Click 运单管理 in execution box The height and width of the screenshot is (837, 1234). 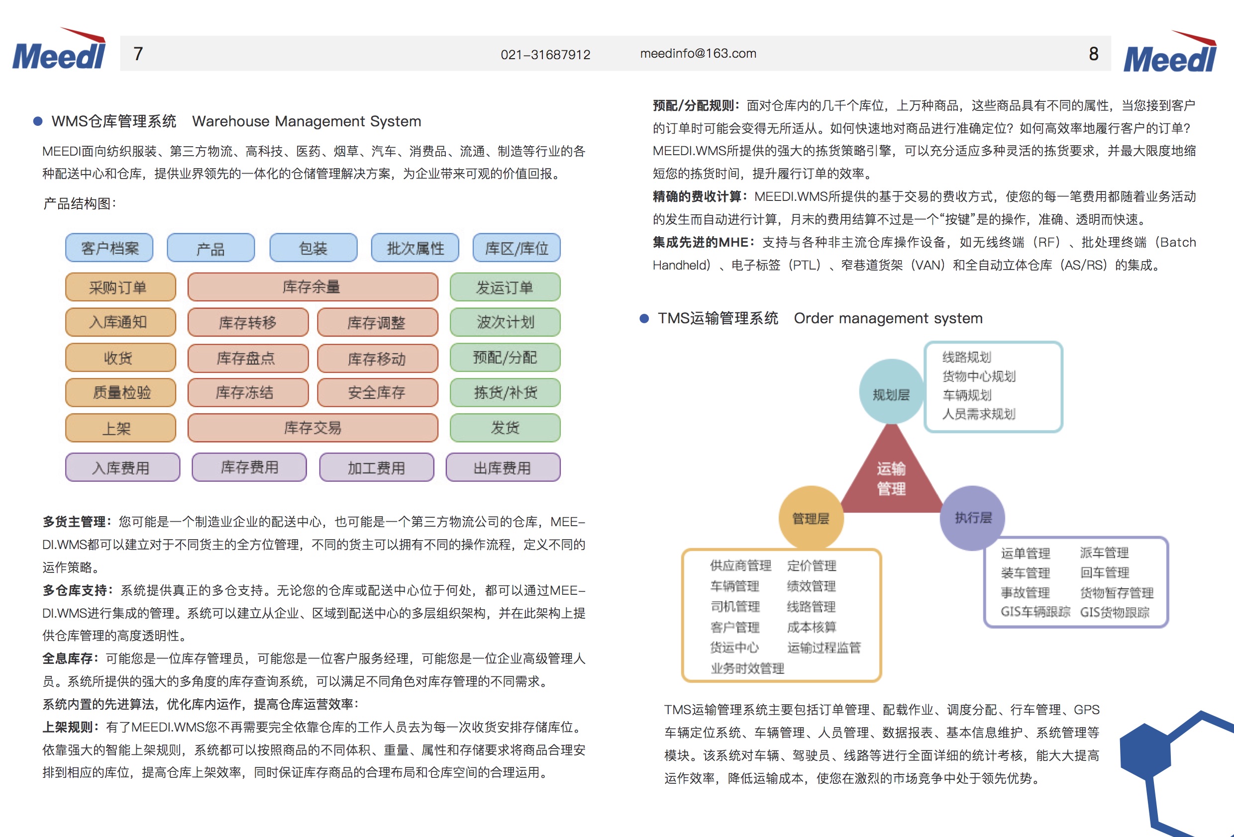1026,554
